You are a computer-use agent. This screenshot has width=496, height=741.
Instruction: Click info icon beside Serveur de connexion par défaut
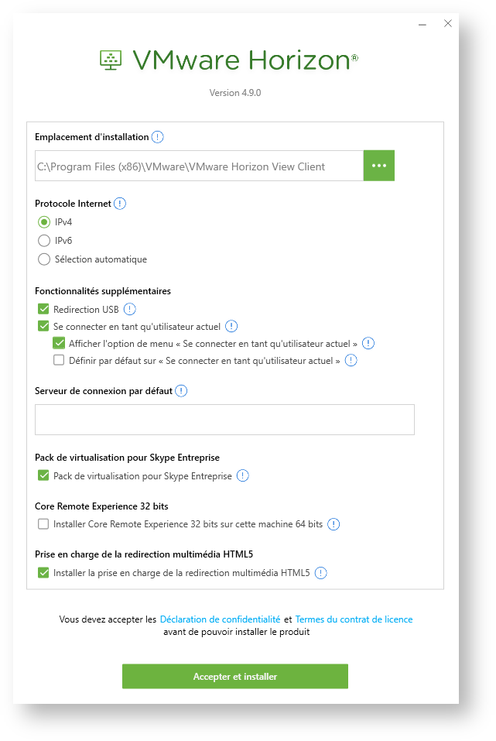point(181,391)
